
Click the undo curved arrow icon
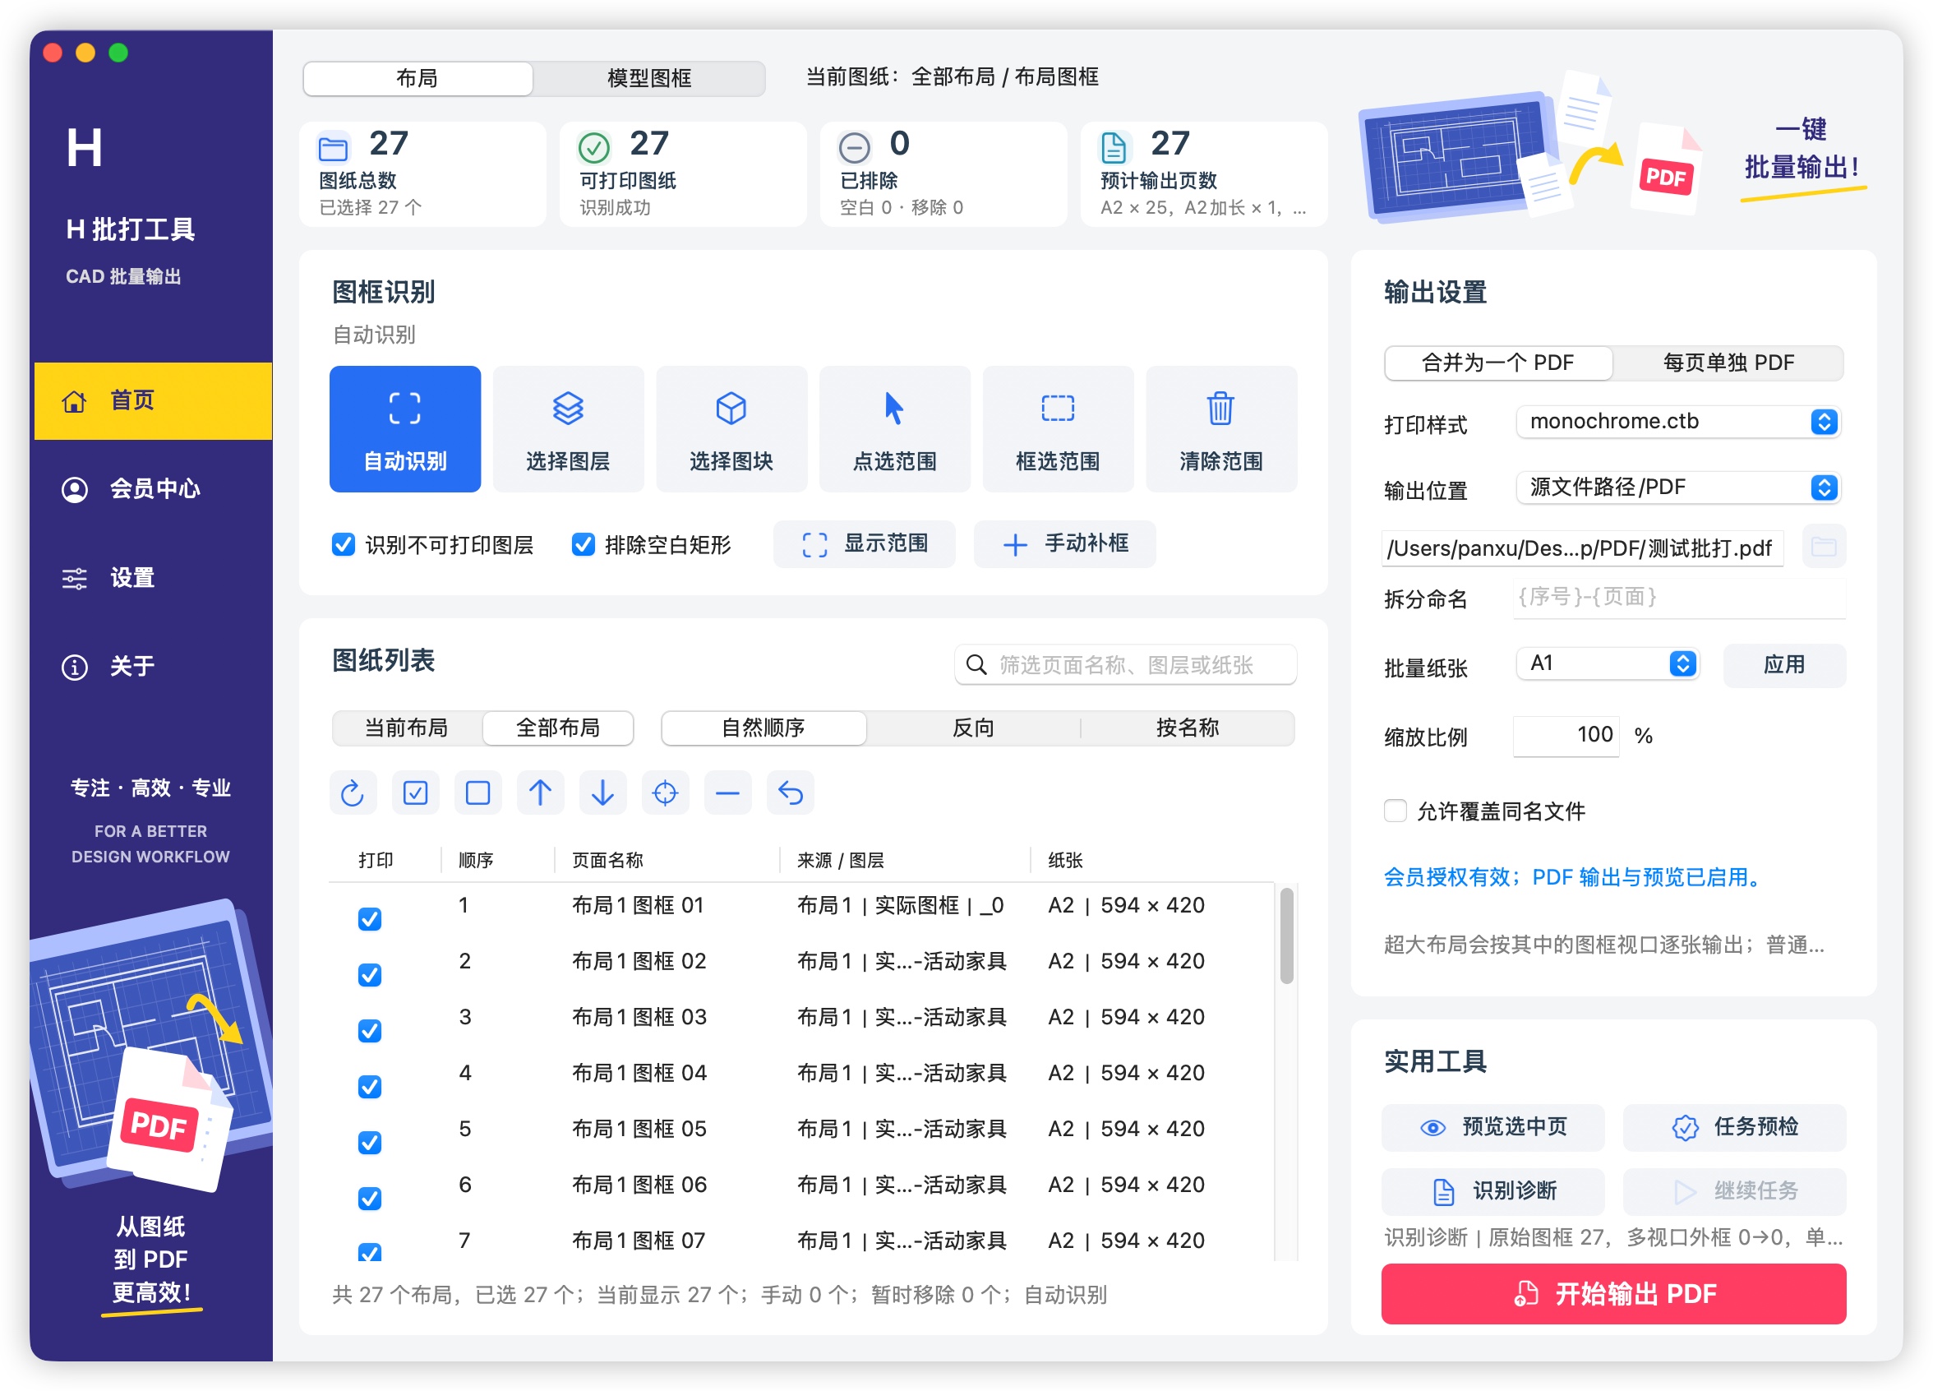point(790,793)
